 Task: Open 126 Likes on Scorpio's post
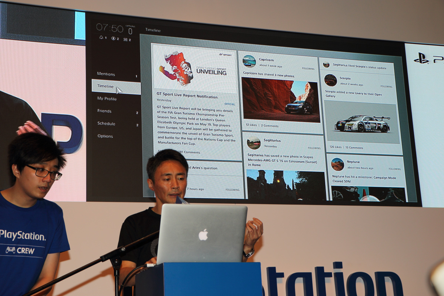336,147
